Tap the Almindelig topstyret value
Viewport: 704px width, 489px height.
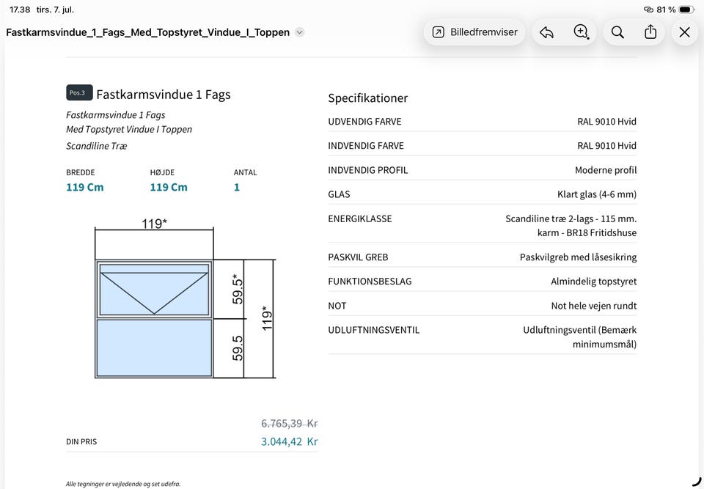click(593, 282)
